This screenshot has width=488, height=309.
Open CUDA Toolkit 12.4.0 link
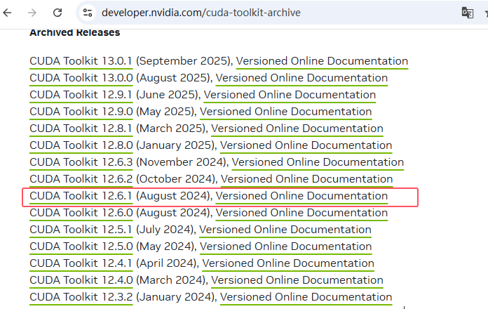click(81, 280)
